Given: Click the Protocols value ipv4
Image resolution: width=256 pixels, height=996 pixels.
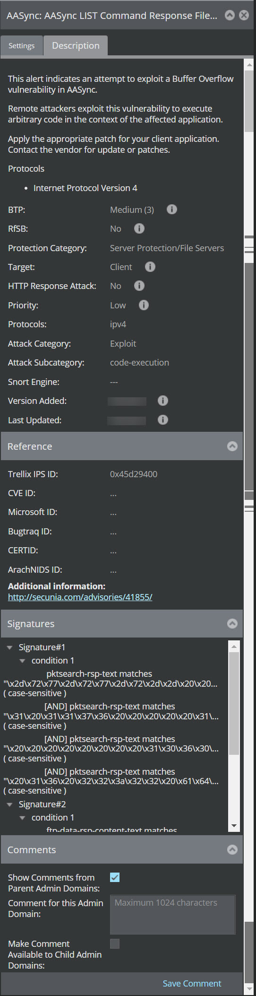Looking at the screenshot, I should tap(118, 324).
